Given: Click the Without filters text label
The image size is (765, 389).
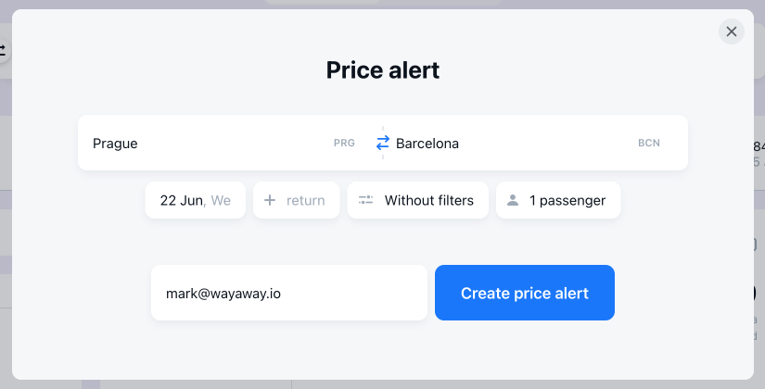Looking at the screenshot, I should coord(428,200).
